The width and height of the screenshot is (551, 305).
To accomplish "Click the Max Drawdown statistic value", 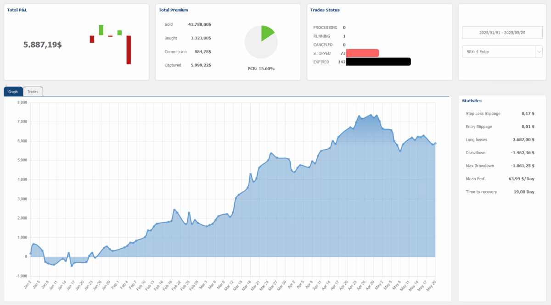I will pos(523,166).
